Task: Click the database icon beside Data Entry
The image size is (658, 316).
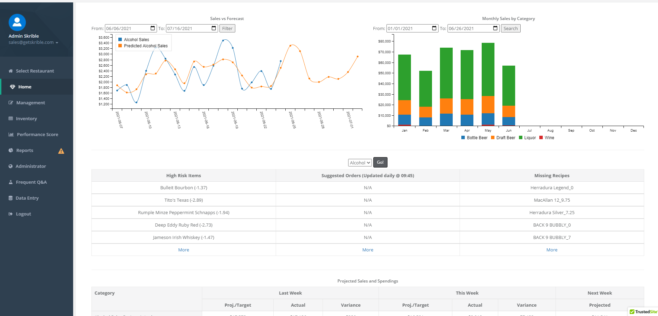Action: click(11, 198)
